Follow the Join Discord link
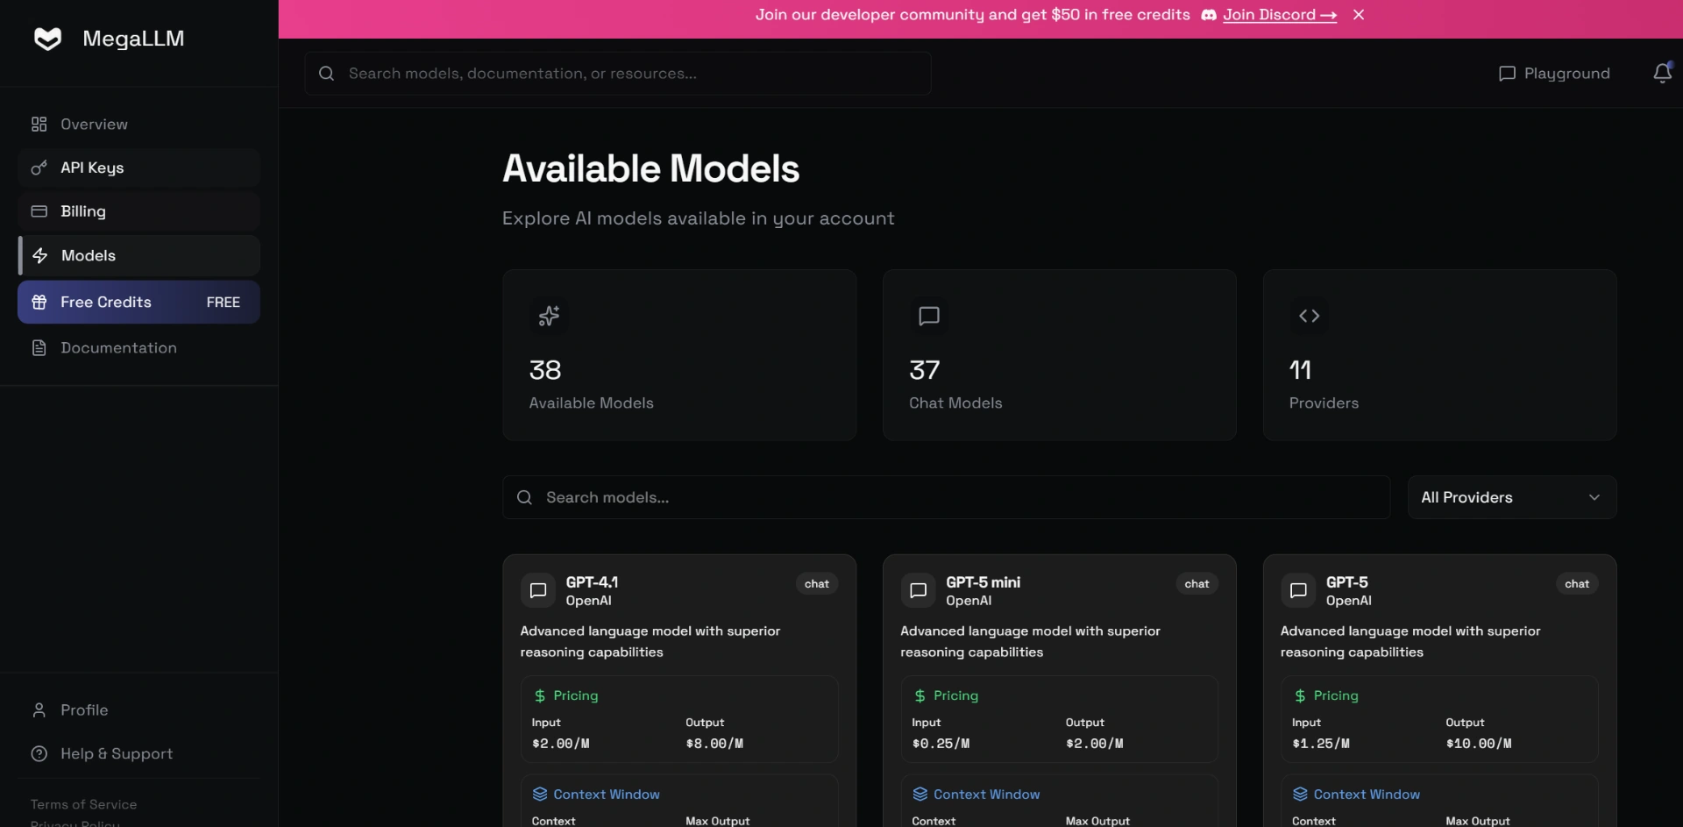1683x827 pixels. [1279, 15]
